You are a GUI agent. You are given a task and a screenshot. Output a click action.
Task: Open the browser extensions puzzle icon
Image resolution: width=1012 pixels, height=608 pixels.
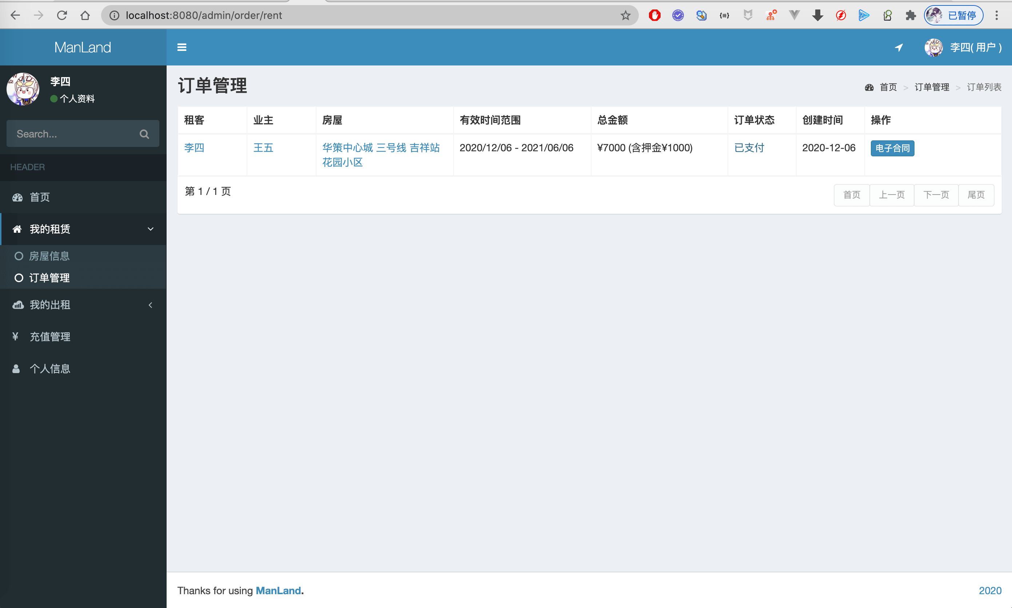pos(911,16)
